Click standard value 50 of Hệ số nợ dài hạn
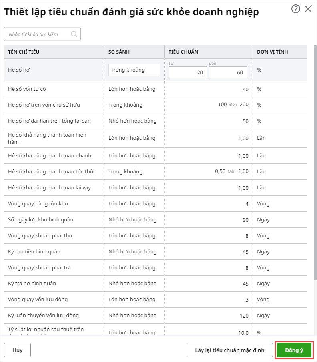 245,121
